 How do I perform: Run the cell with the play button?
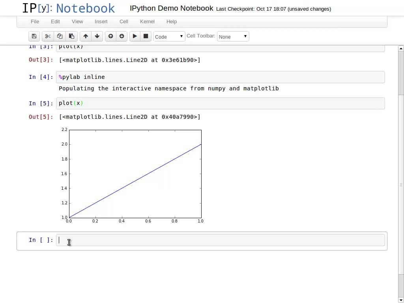click(x=135, y=36)
